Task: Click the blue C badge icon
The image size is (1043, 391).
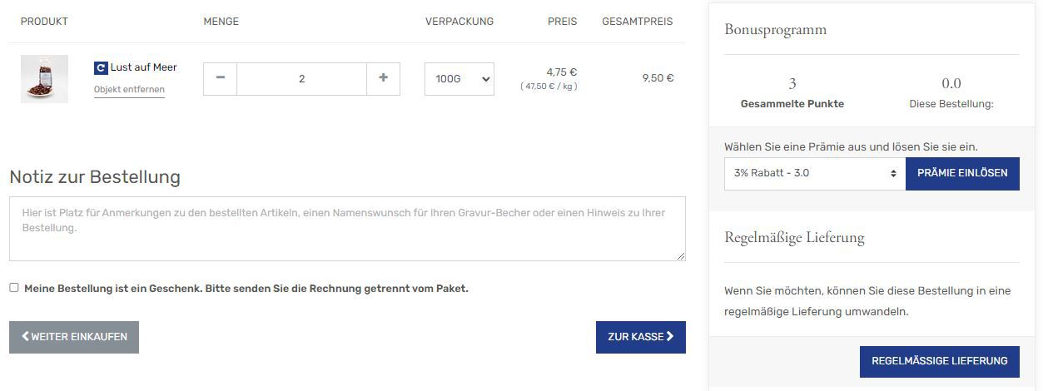Action: point(101,68)
